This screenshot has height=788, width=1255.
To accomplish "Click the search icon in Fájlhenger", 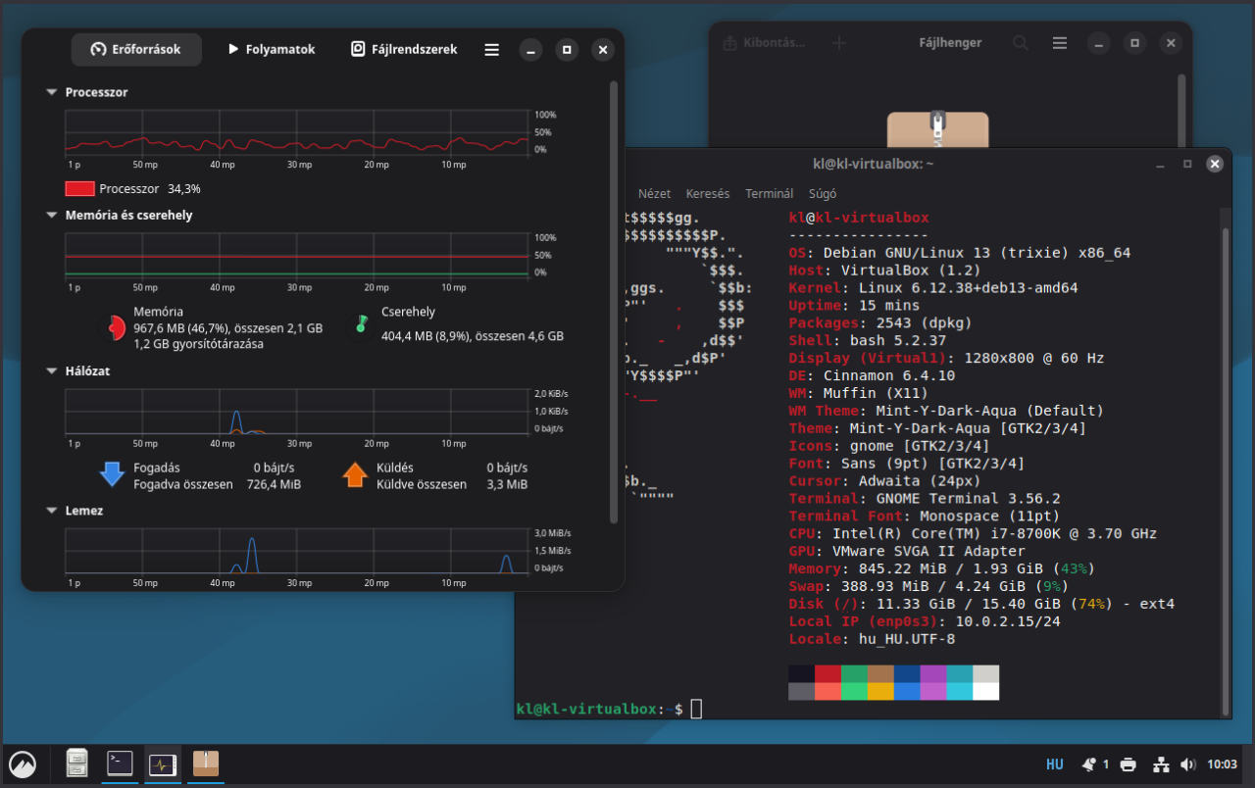I will click(1021, 43).
